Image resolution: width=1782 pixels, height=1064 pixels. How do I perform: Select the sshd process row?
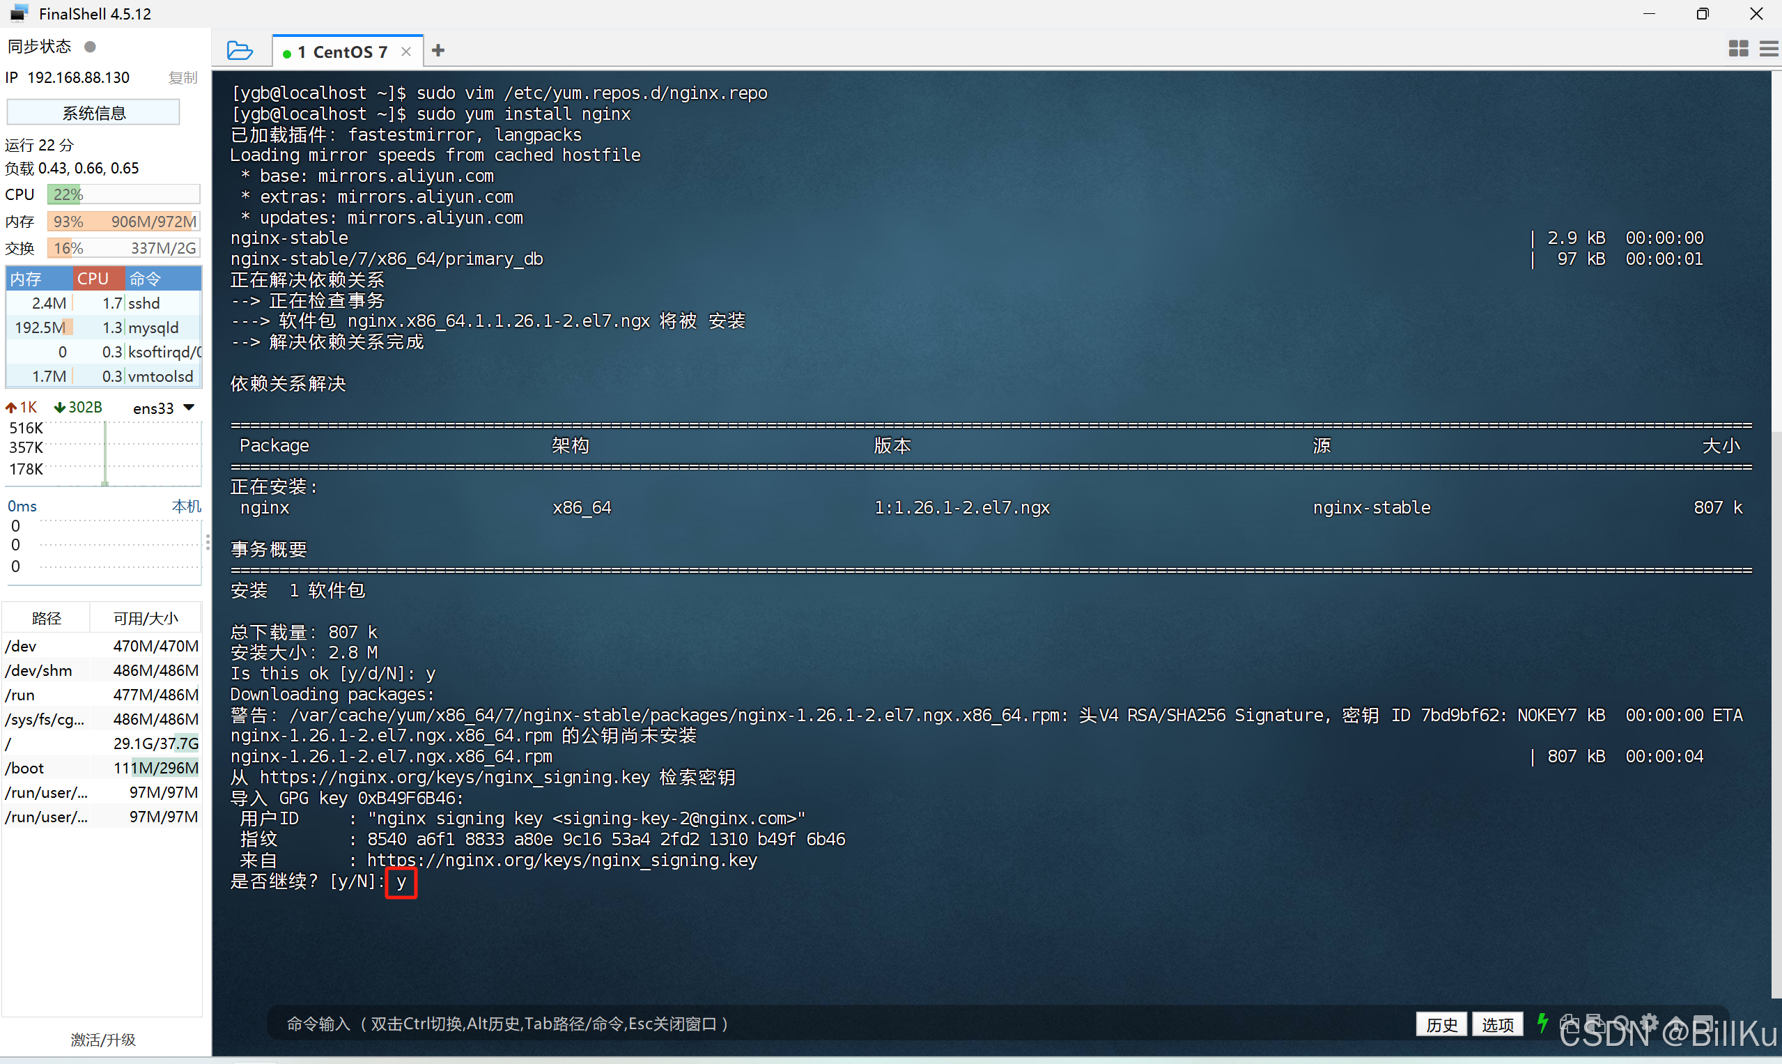click(x=104, y=303)
